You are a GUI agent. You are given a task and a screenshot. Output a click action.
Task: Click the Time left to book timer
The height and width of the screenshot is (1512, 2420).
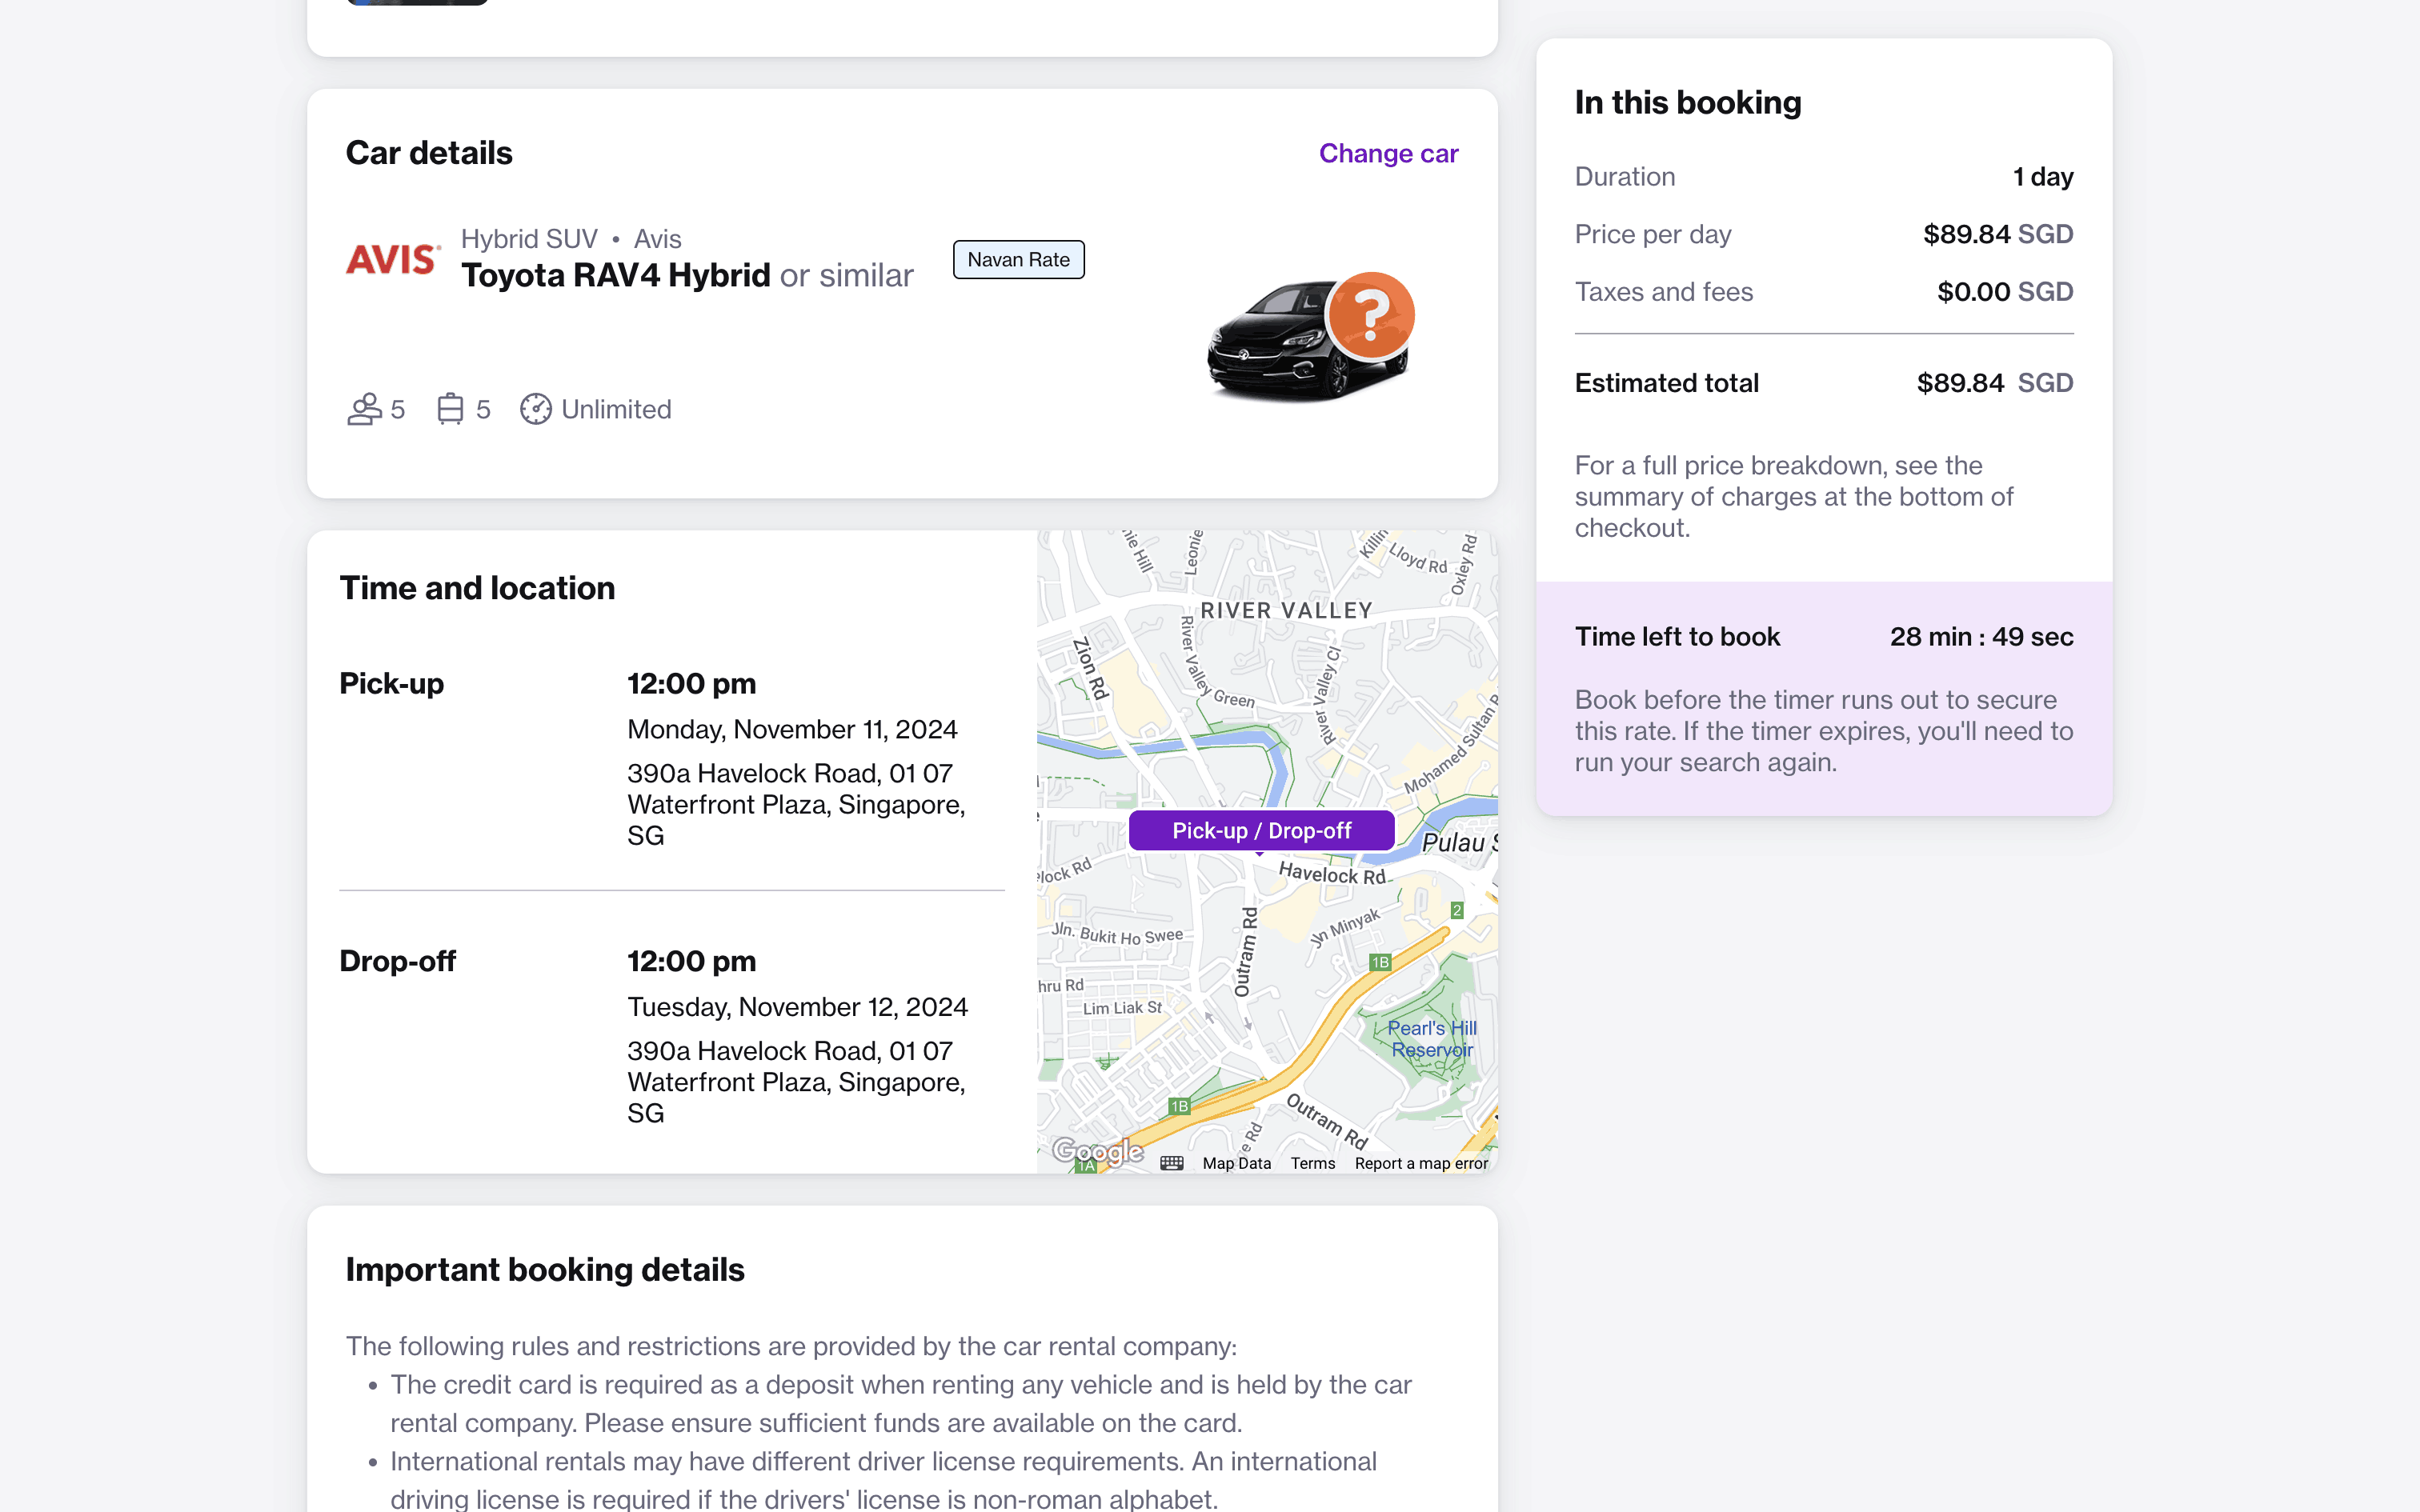(1981, 637)
